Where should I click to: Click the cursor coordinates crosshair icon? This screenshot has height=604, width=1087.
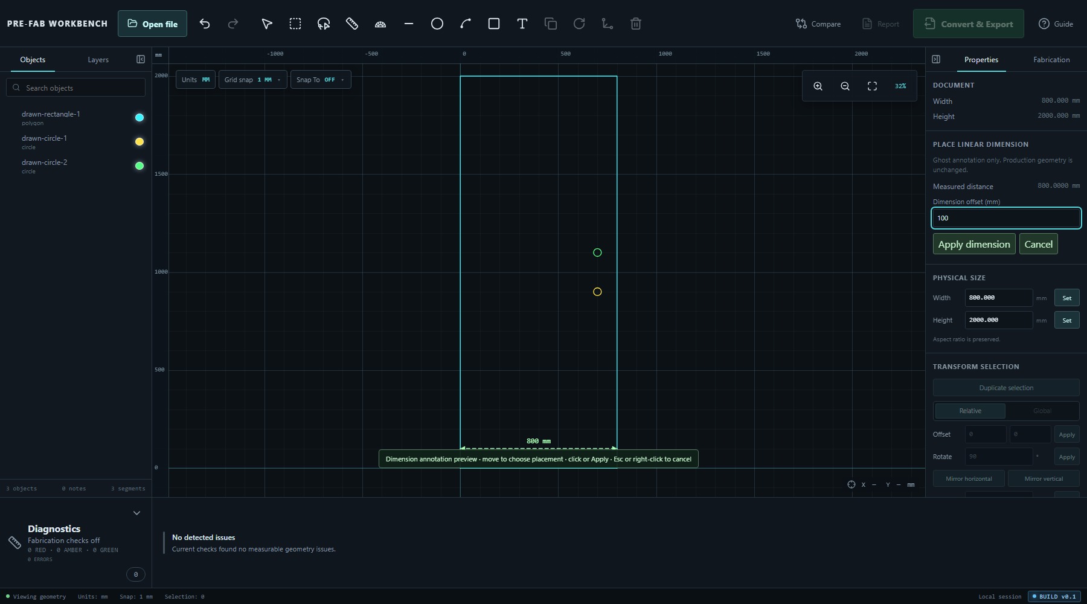[851, 484]
